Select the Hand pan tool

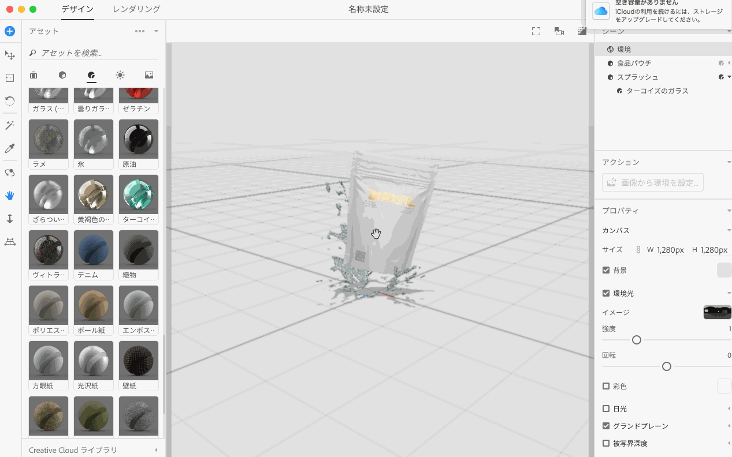coord(10,196)
